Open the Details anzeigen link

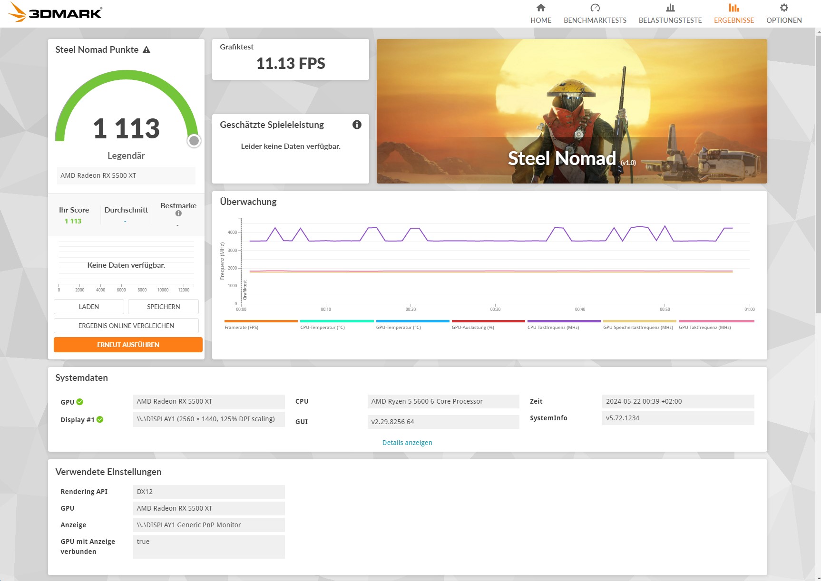pyautogui.click(x=407, y=443)
